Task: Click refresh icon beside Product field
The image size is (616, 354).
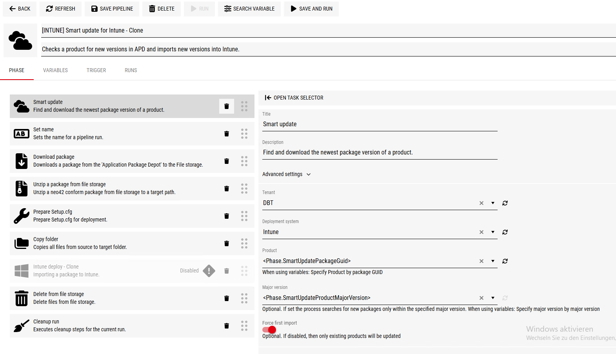Action: tap(505, 261)
